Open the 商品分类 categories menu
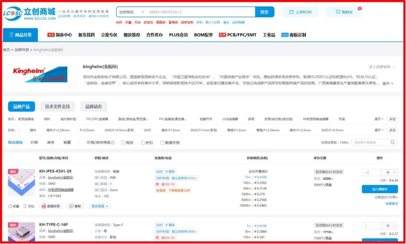This screenshot has width=406, height=244. 20,35
